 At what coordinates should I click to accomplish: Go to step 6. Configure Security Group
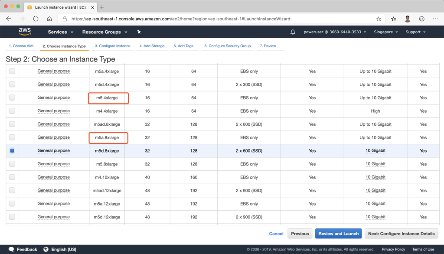click(227, 46)
